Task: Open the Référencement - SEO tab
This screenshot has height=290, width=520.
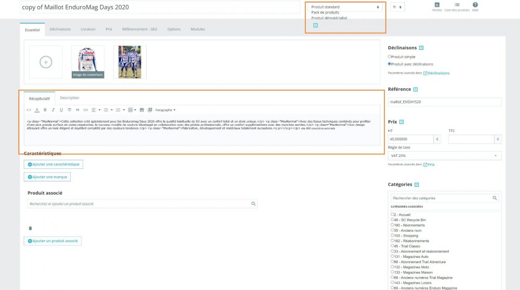Action: click(139, 29)
